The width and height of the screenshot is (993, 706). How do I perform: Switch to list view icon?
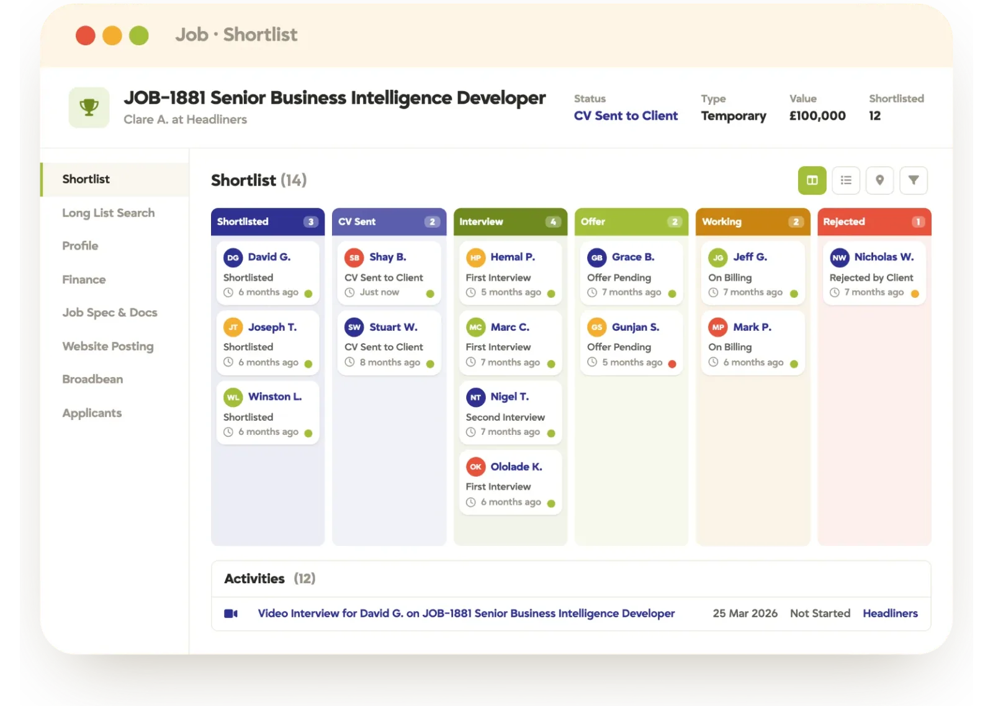tap(846, 181)
